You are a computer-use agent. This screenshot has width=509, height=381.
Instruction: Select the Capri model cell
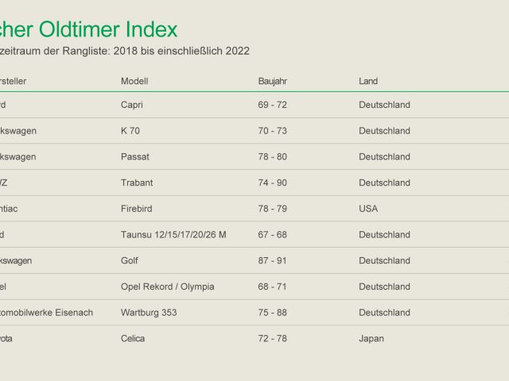coord(133,105)
